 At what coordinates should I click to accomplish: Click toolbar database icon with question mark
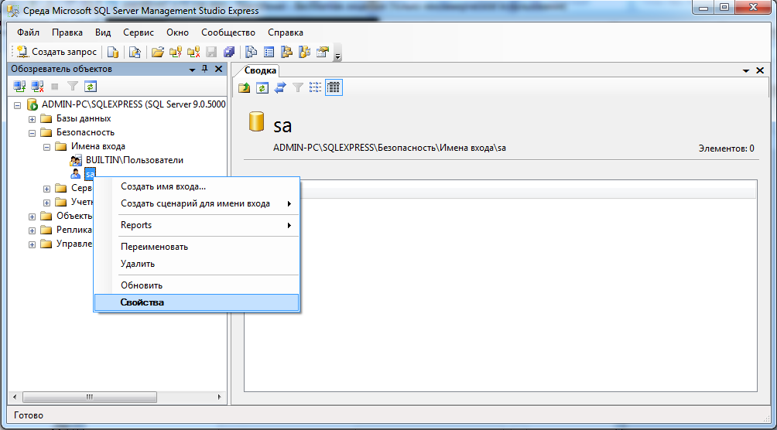pos(176,52)
